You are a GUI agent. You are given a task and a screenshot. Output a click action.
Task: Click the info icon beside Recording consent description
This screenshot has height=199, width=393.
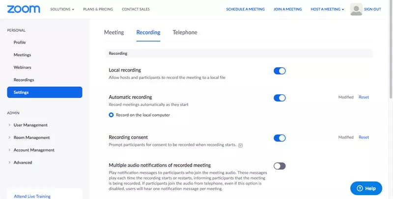point(240,145)
